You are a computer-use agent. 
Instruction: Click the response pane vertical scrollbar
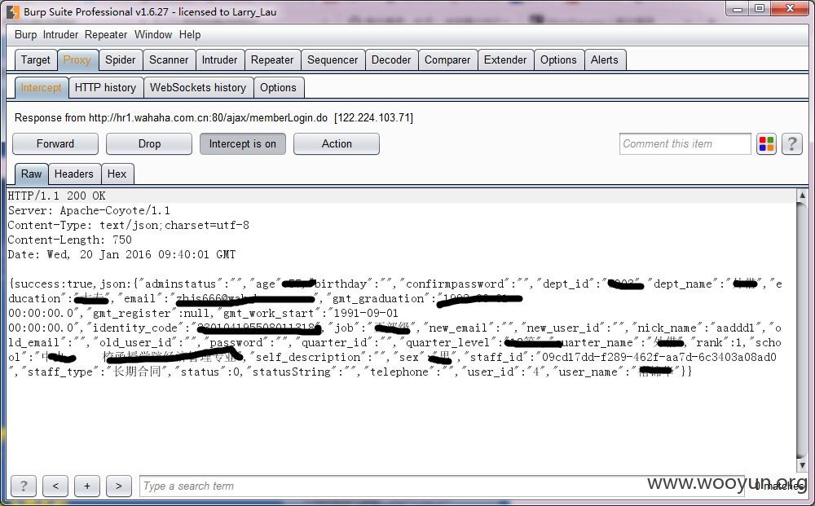[x=802, y=330]
